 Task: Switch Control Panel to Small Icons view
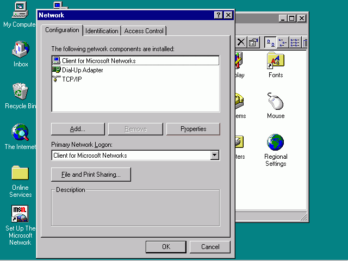click(x=283, y=42)
